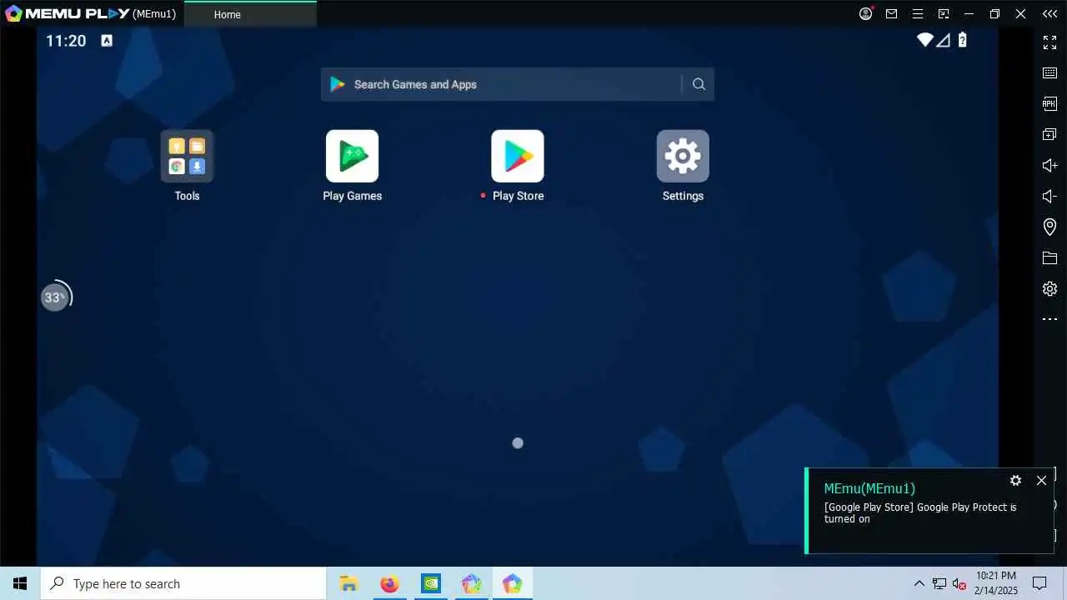Image resolution: width=1067 pixels, height=600 pixels.
Task: Open the first MEmu pentagon taskbar icon
Action: [x=471, y=583]
